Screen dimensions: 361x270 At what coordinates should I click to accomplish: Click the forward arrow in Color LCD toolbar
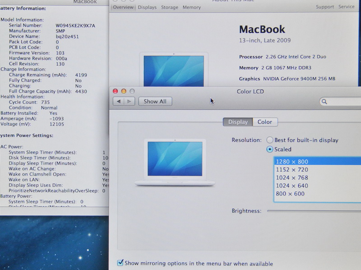click(129, 102)
